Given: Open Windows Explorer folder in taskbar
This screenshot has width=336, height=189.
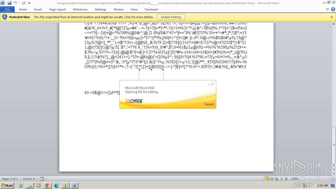Looking at the screenshot, I should [x=30, y=186].
